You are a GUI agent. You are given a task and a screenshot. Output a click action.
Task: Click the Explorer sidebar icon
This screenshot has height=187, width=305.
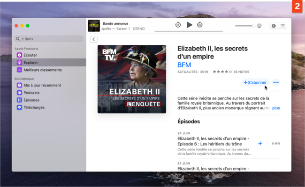pos(19,62)
